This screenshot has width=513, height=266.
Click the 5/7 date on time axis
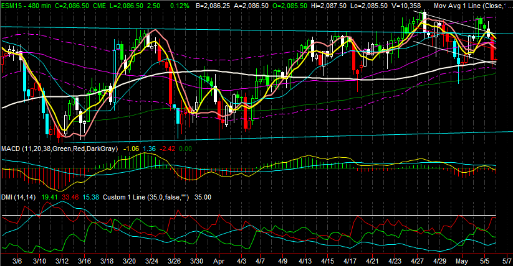[x=507, y=261]
